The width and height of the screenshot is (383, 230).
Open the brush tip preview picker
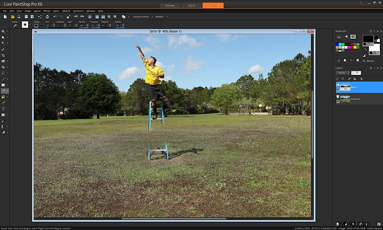coord(25,25)
